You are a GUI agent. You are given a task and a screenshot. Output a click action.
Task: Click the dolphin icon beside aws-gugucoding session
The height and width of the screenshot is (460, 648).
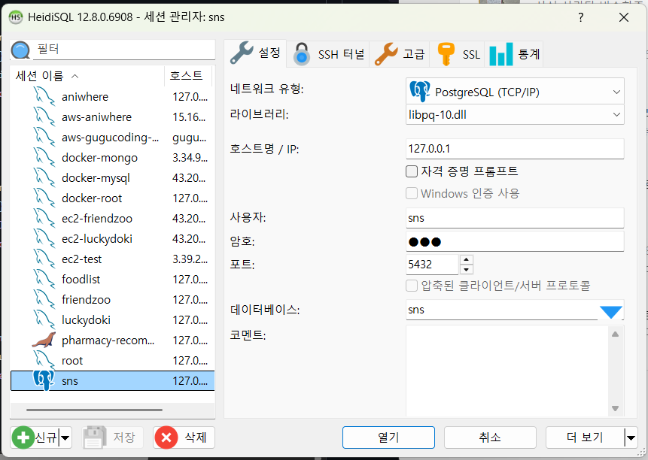(x=44, y=137)
